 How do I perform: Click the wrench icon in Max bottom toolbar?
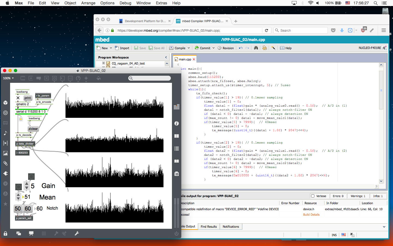pos(77,233)
